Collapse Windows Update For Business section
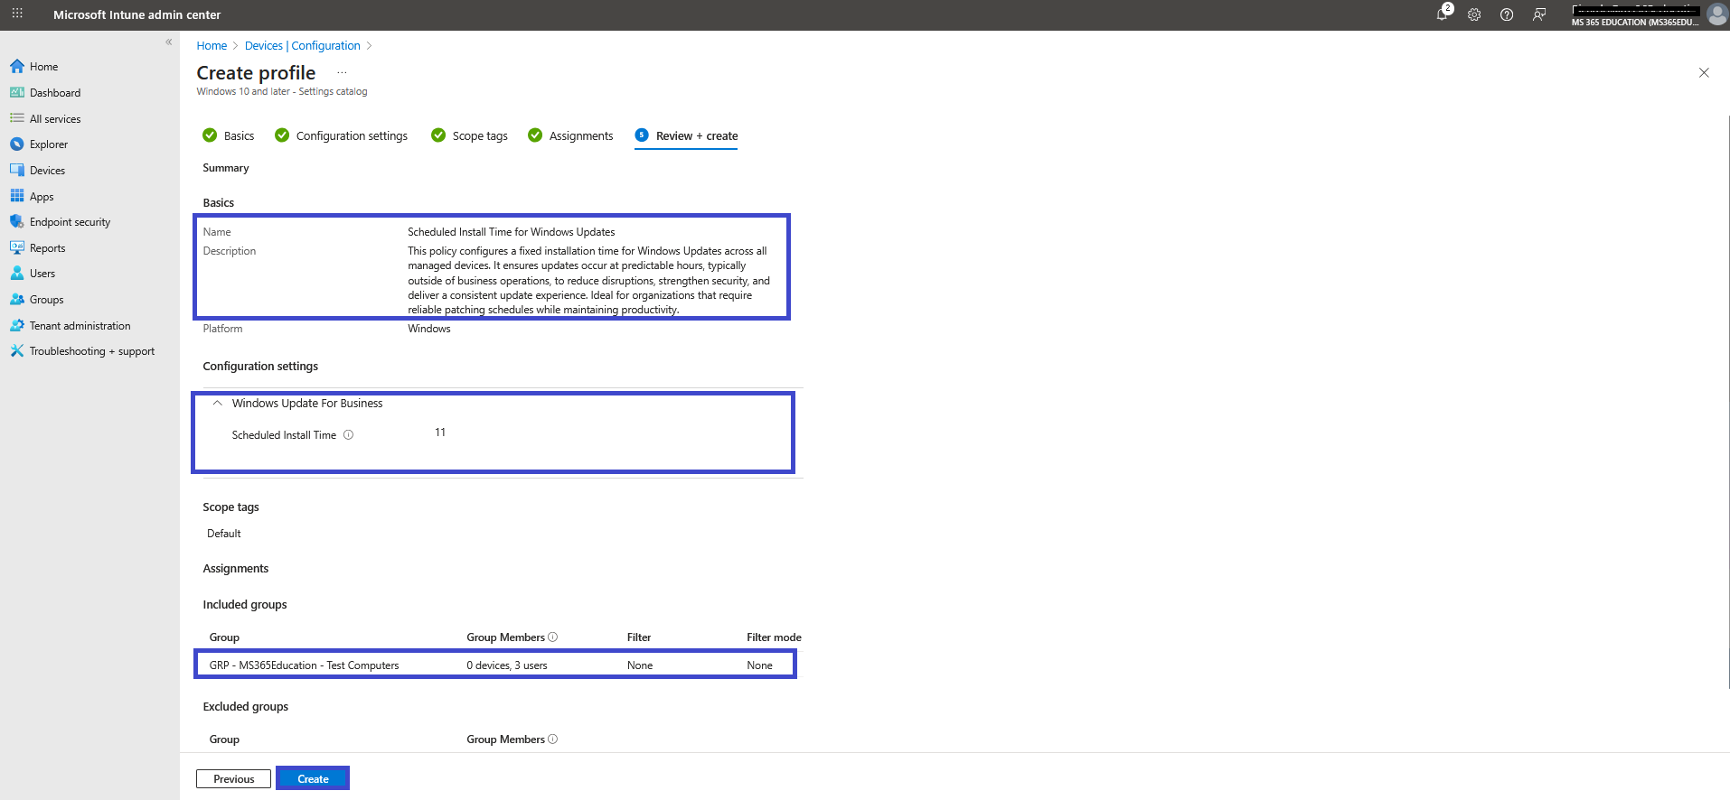 217,404
